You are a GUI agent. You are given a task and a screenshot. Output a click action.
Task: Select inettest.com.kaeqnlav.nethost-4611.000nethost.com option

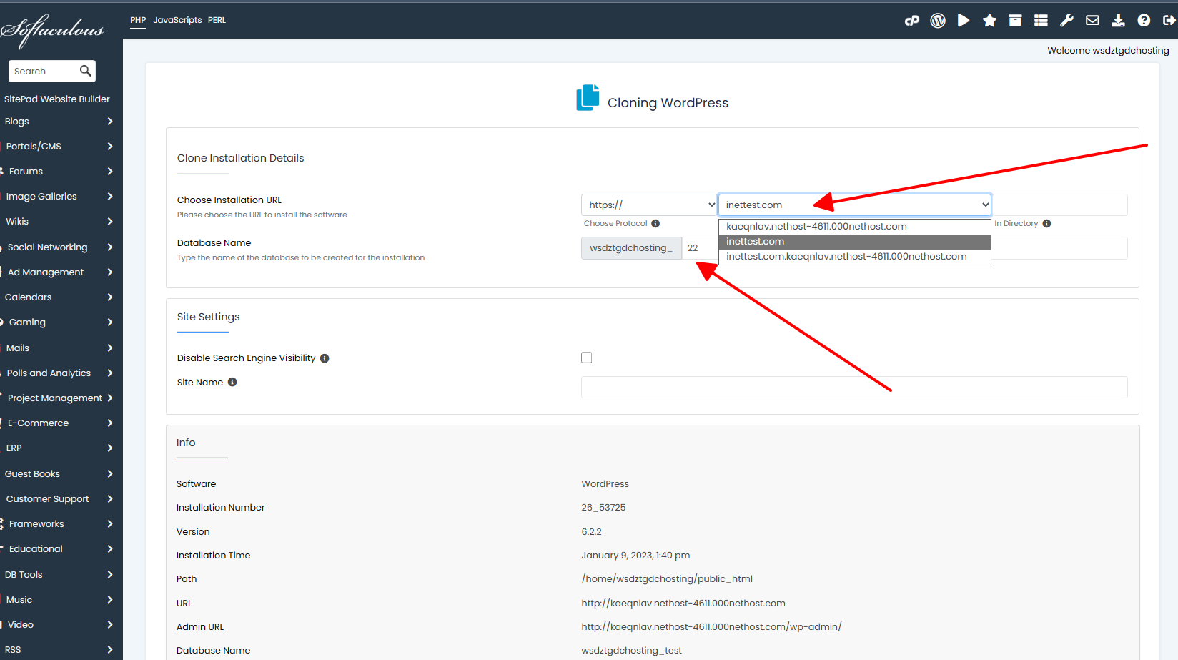click(x=855, y=257)
